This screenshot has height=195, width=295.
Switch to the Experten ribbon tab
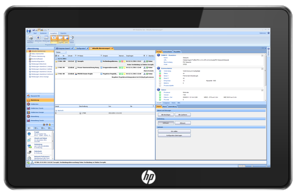[63, 33]
